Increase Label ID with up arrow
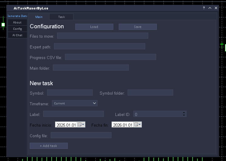This screenshot has width=226, height=161. [x=184, y=113]
